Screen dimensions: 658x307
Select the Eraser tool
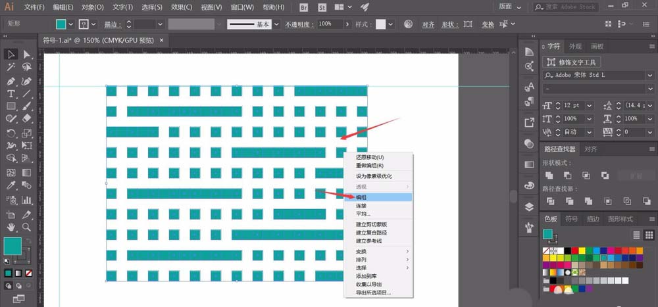(x=27, y=119)
